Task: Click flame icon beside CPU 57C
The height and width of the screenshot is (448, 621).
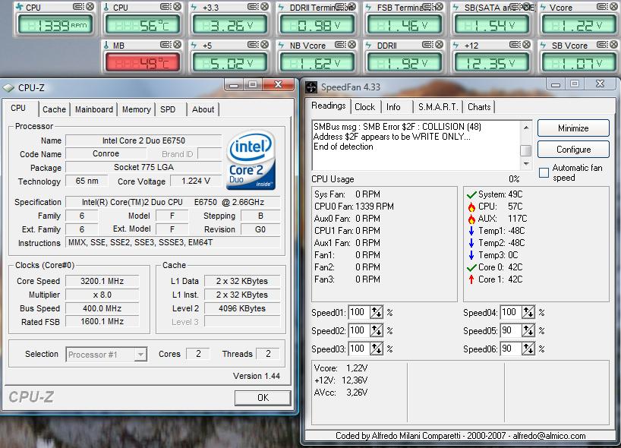Action: click(471, 207)
